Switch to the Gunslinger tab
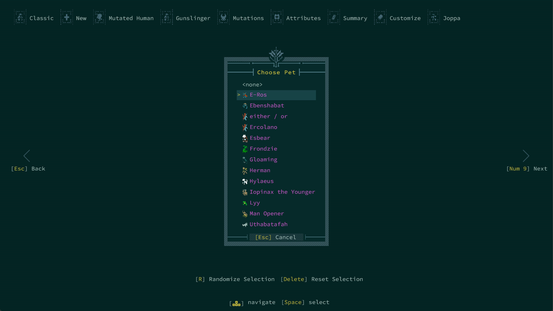 pos(193,18)
